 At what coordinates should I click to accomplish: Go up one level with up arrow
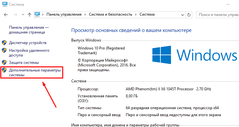coord(29,15)
